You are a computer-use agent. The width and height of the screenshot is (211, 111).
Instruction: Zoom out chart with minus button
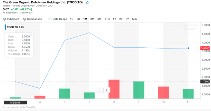pos(99,90)
